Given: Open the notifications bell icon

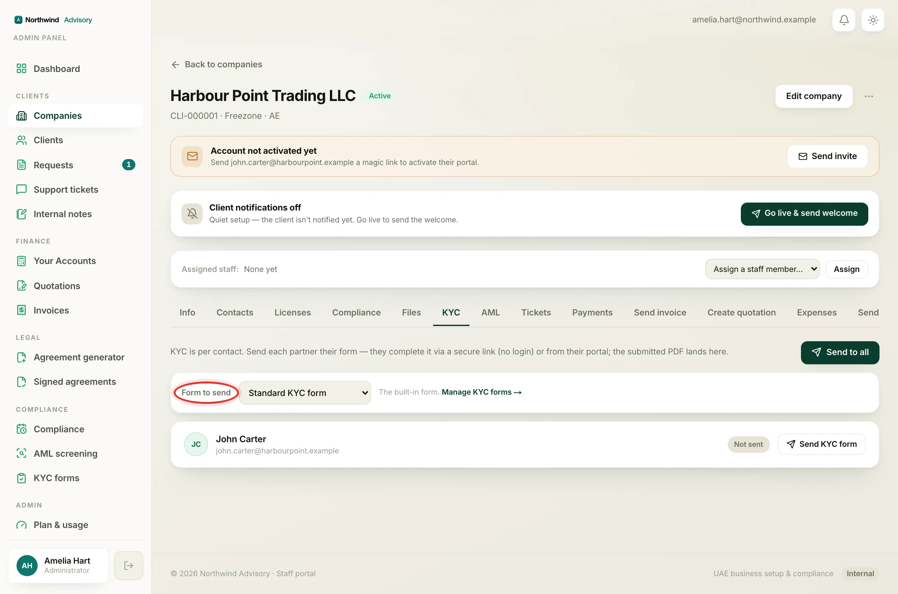Looking at the screenshot, I should [x=844, y=20].
